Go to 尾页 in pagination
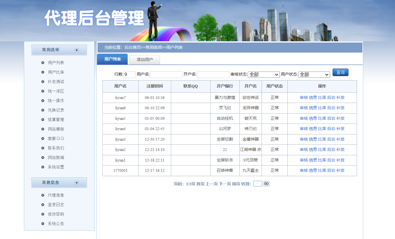This screenshot has height=239, width=395. click(236, 184)
